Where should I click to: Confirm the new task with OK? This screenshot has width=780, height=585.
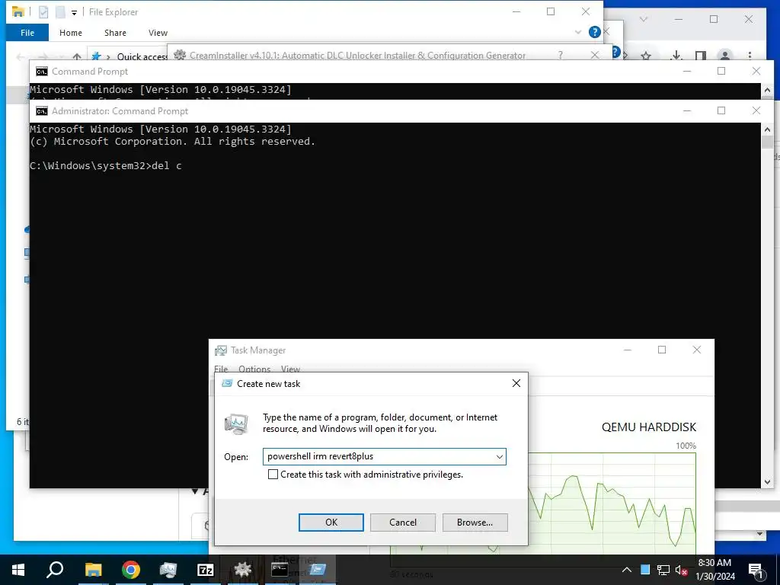pos(331,523)
